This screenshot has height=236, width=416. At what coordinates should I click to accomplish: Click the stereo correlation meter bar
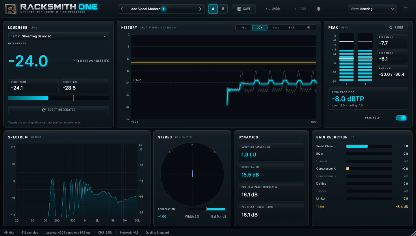(x=207, y=209)
